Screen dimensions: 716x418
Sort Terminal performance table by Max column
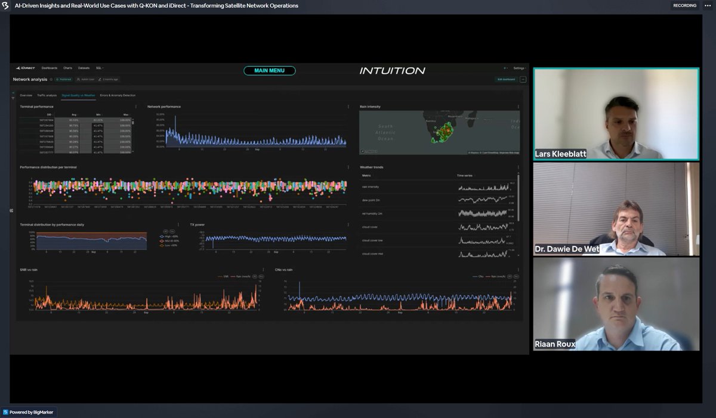click(x=126, y=114)
